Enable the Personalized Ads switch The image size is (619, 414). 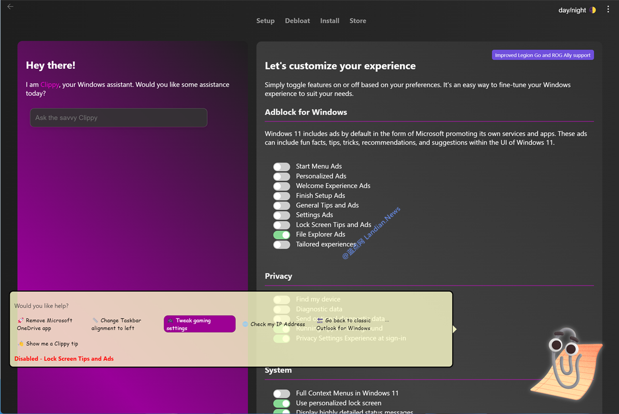281,177
